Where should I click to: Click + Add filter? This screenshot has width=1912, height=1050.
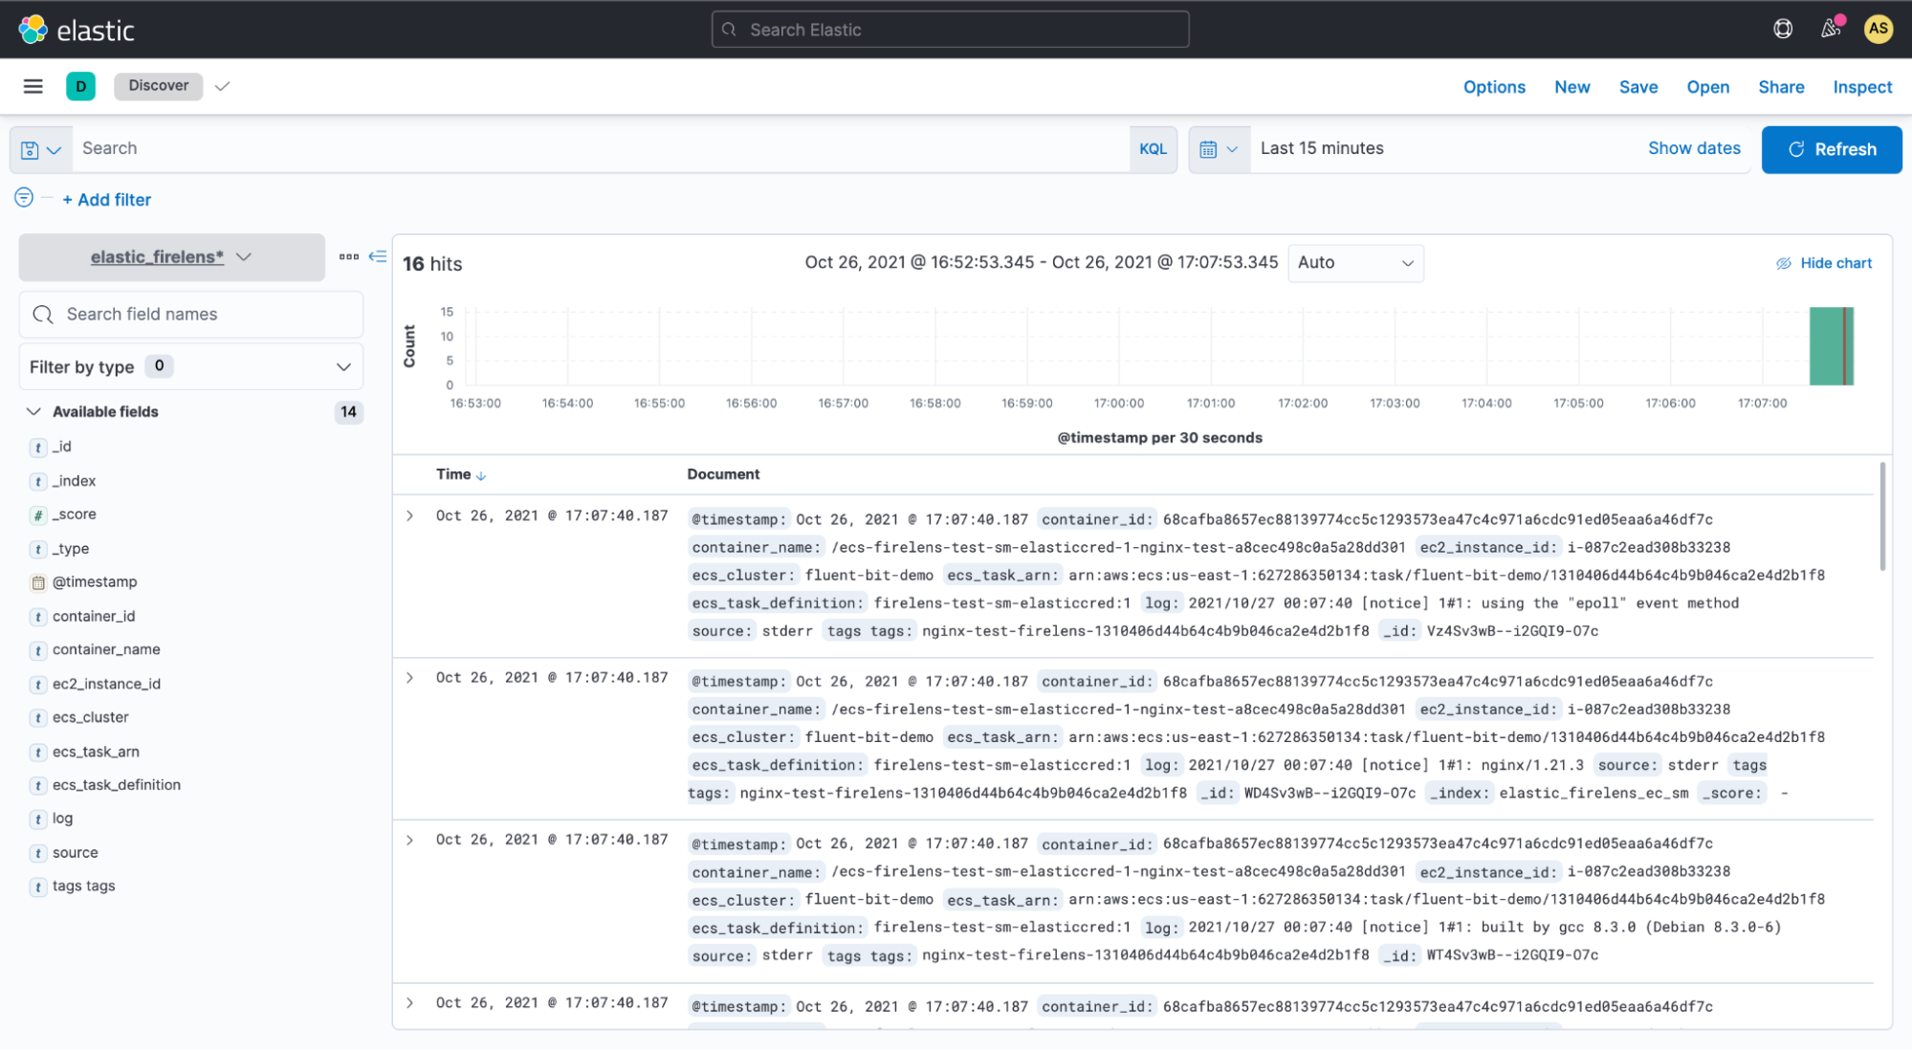click(106, 200)
